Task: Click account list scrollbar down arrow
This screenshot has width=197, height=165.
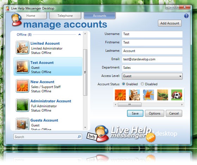Action: 85,127
